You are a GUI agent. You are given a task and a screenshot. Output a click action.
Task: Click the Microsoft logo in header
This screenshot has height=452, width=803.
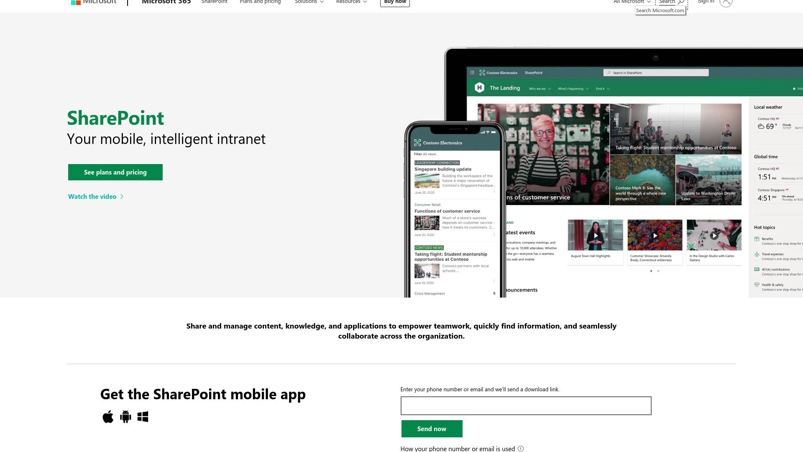(94, 2)
